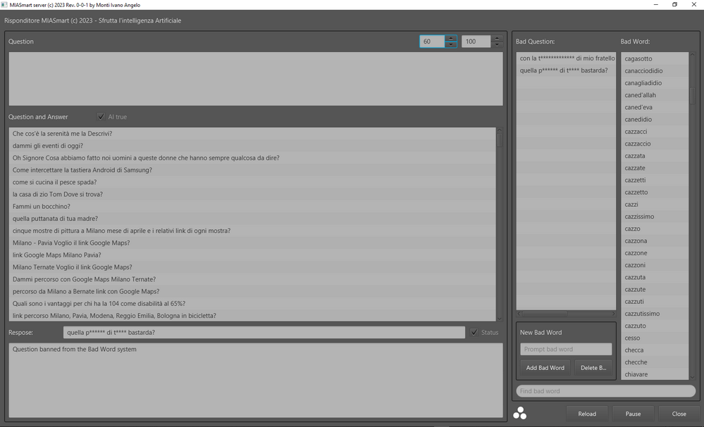Image resolution: width=704 pixels, height=427 pixels.
Task: Select 'con la t************ di mio fratello' bad question
Action: coord(566,58)
